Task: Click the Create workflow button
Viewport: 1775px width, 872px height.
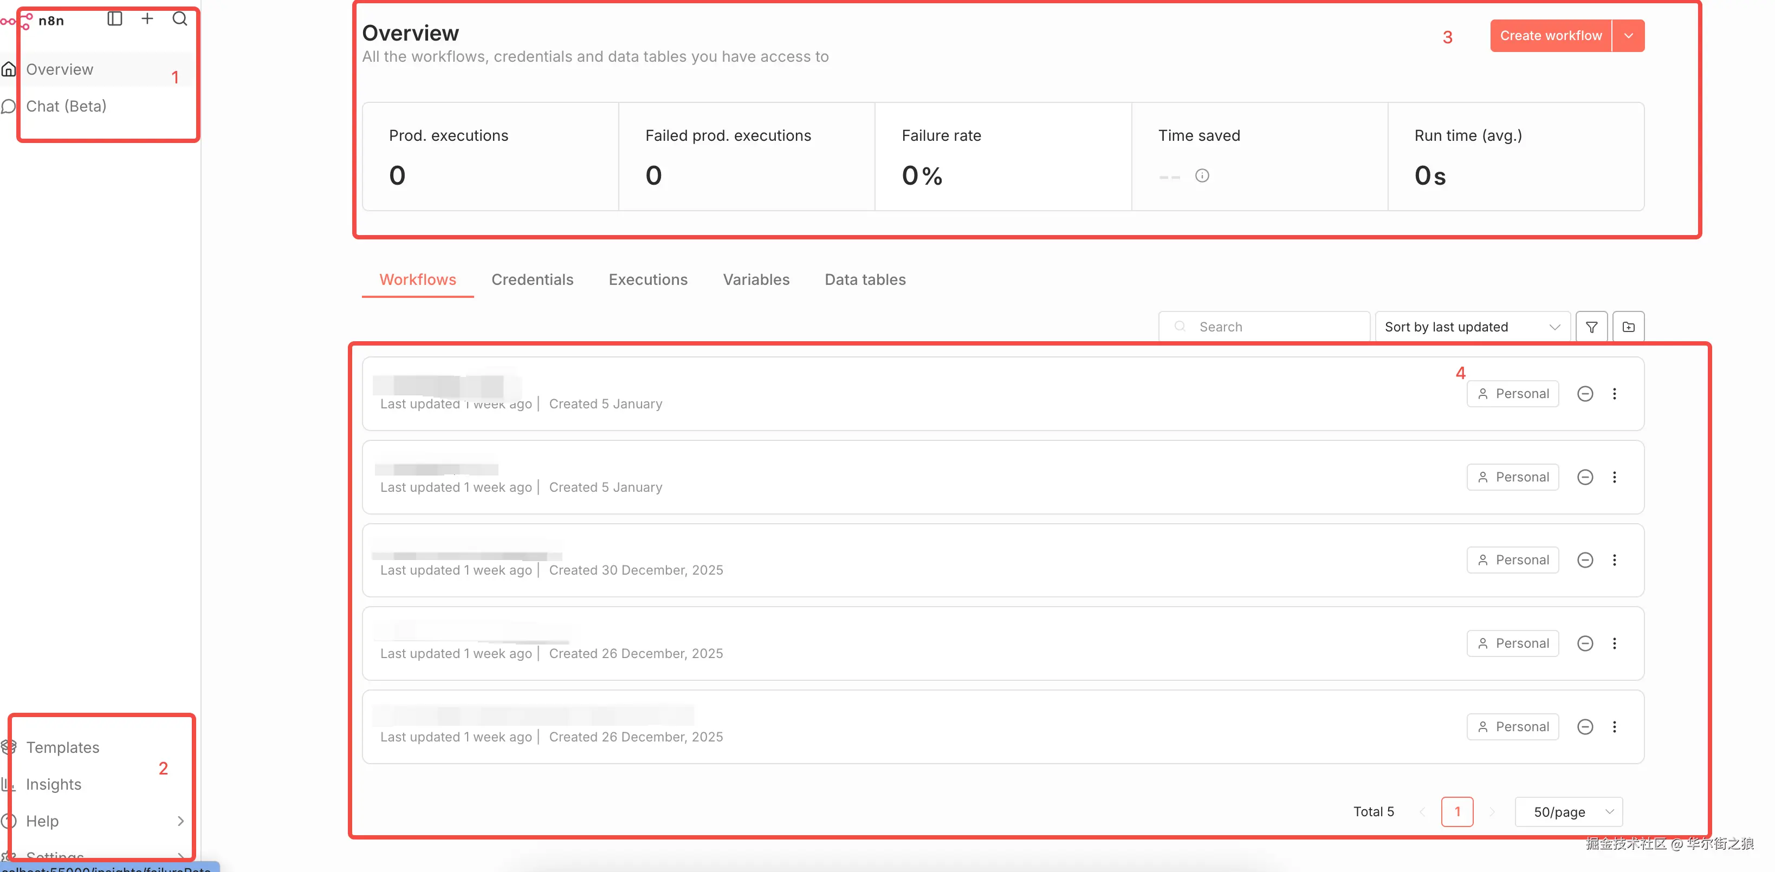Action: [1550, 36]
